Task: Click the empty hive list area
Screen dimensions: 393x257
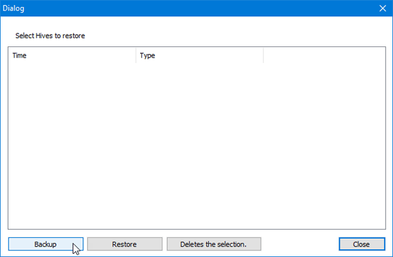Action: [196, 146]
